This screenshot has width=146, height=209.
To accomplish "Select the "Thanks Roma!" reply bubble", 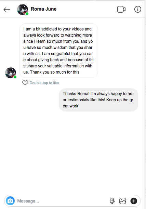I will click(x=98, y=100).
